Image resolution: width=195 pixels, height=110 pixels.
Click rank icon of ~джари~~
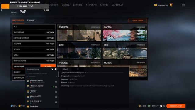[x=28, y=91]
